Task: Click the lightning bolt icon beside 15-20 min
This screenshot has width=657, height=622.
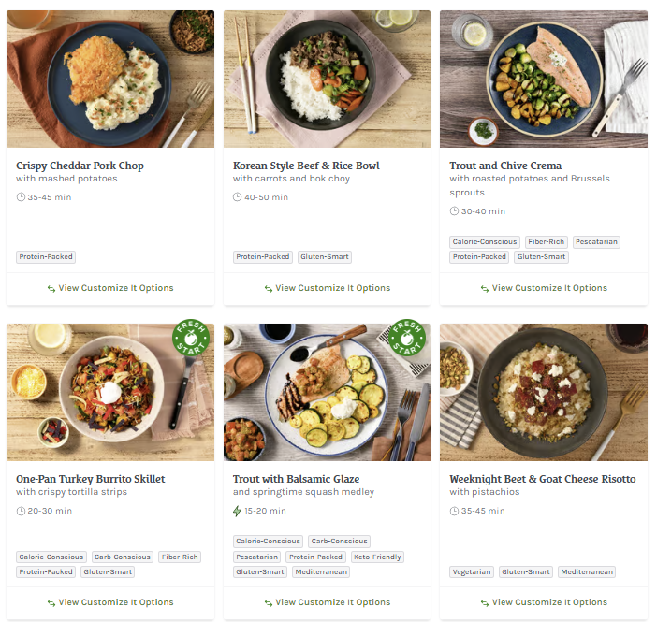Action: point(237,511)
